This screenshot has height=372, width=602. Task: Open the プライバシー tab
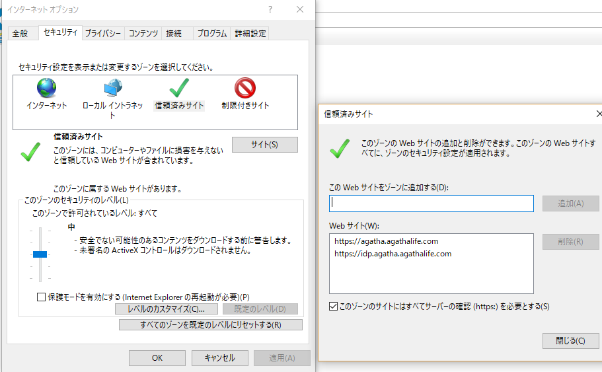click(103, 34)
